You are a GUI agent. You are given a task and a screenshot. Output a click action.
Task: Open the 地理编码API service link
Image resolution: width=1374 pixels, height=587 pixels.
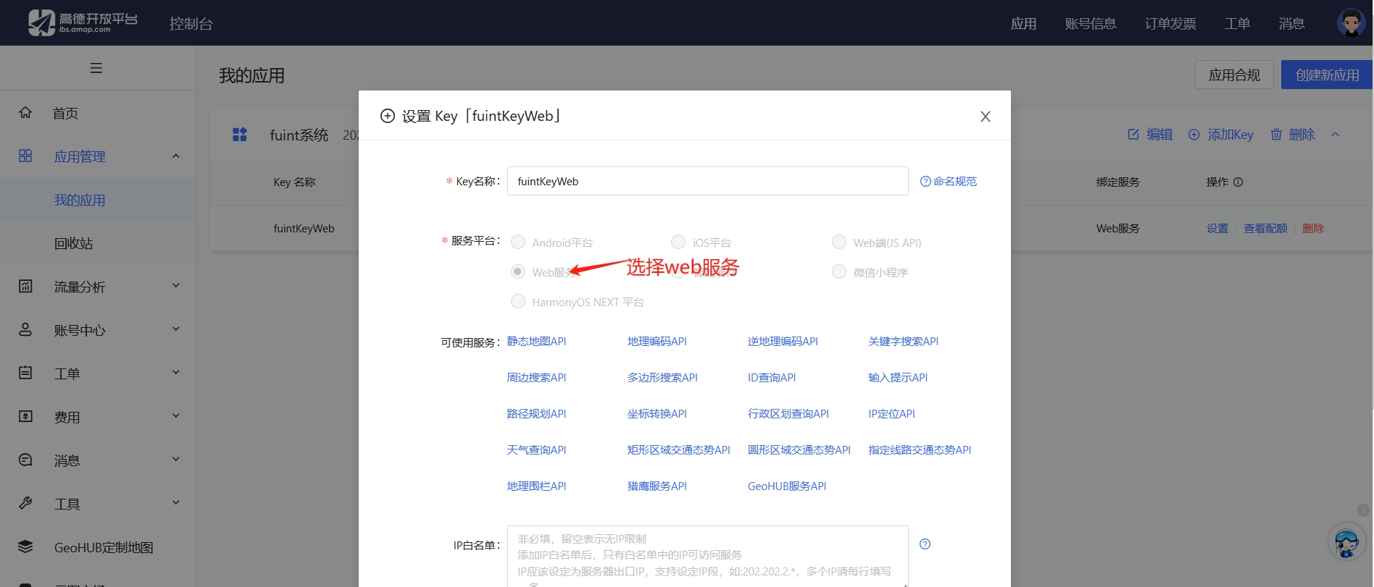point(657,341)
